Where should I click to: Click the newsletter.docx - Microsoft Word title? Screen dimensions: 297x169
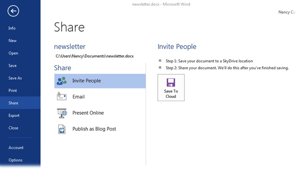click(x=161, y=4)
